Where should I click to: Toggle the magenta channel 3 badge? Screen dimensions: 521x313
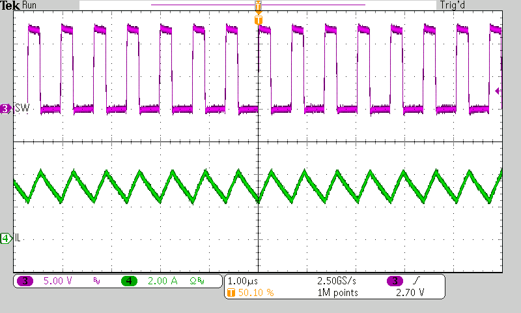point(25,281)
